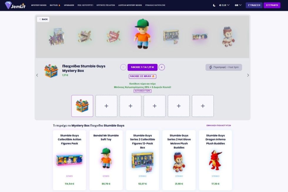288x192 pixels.
Task: Show next box with right chevron
Action: coord(248,75)
